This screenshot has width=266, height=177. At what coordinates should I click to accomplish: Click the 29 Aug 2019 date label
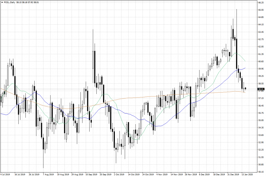point(77,174)
